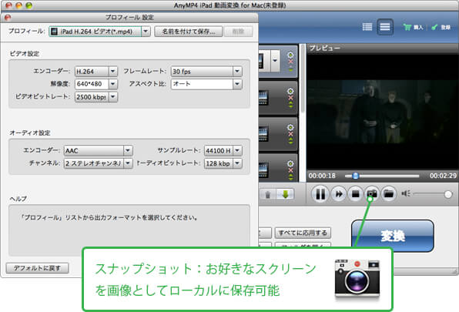Image resolution: width=459 pixels, height=312 pixels.
Task: Click the オーディオ設定 section label
Action: tap(30, 133)
